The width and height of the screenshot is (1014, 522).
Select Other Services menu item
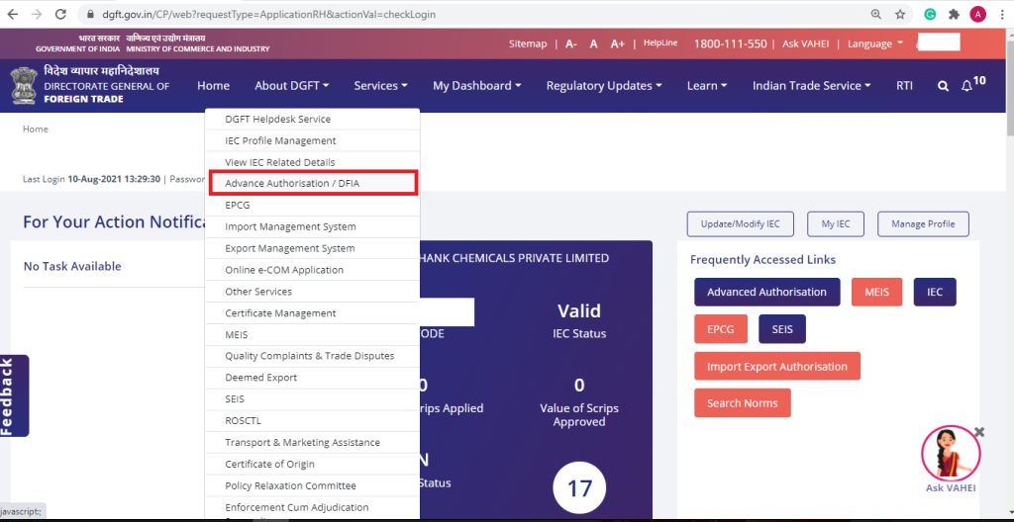[312, 292]
